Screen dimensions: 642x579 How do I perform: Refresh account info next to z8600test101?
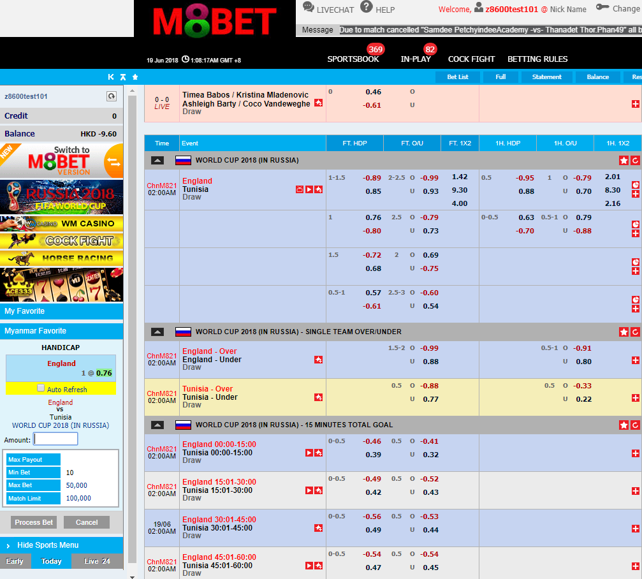point(112,96)
